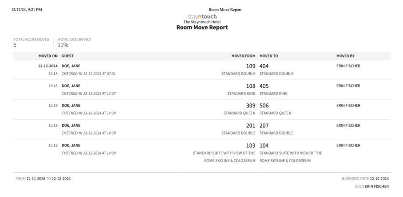403x197 pixels.
Task: Click the Hotel Occupancy label
Action: click(74, 39)
